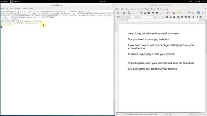
Task: Open Writer's Insert menu
Action: pos(133,9)
